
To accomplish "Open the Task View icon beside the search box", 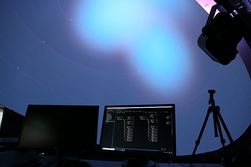I will pos(116,149).
